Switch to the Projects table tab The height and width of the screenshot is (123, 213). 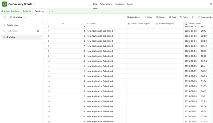click(x=27, y=11)
